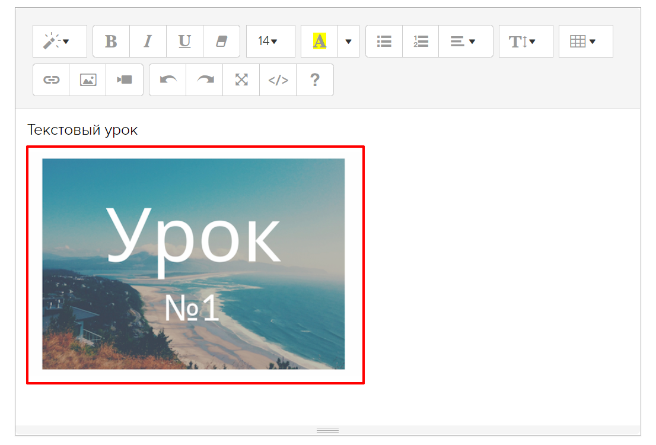Click the eraser clear formatting icon
This screenshot has width=656, height=445.
(x=221, y=42)
